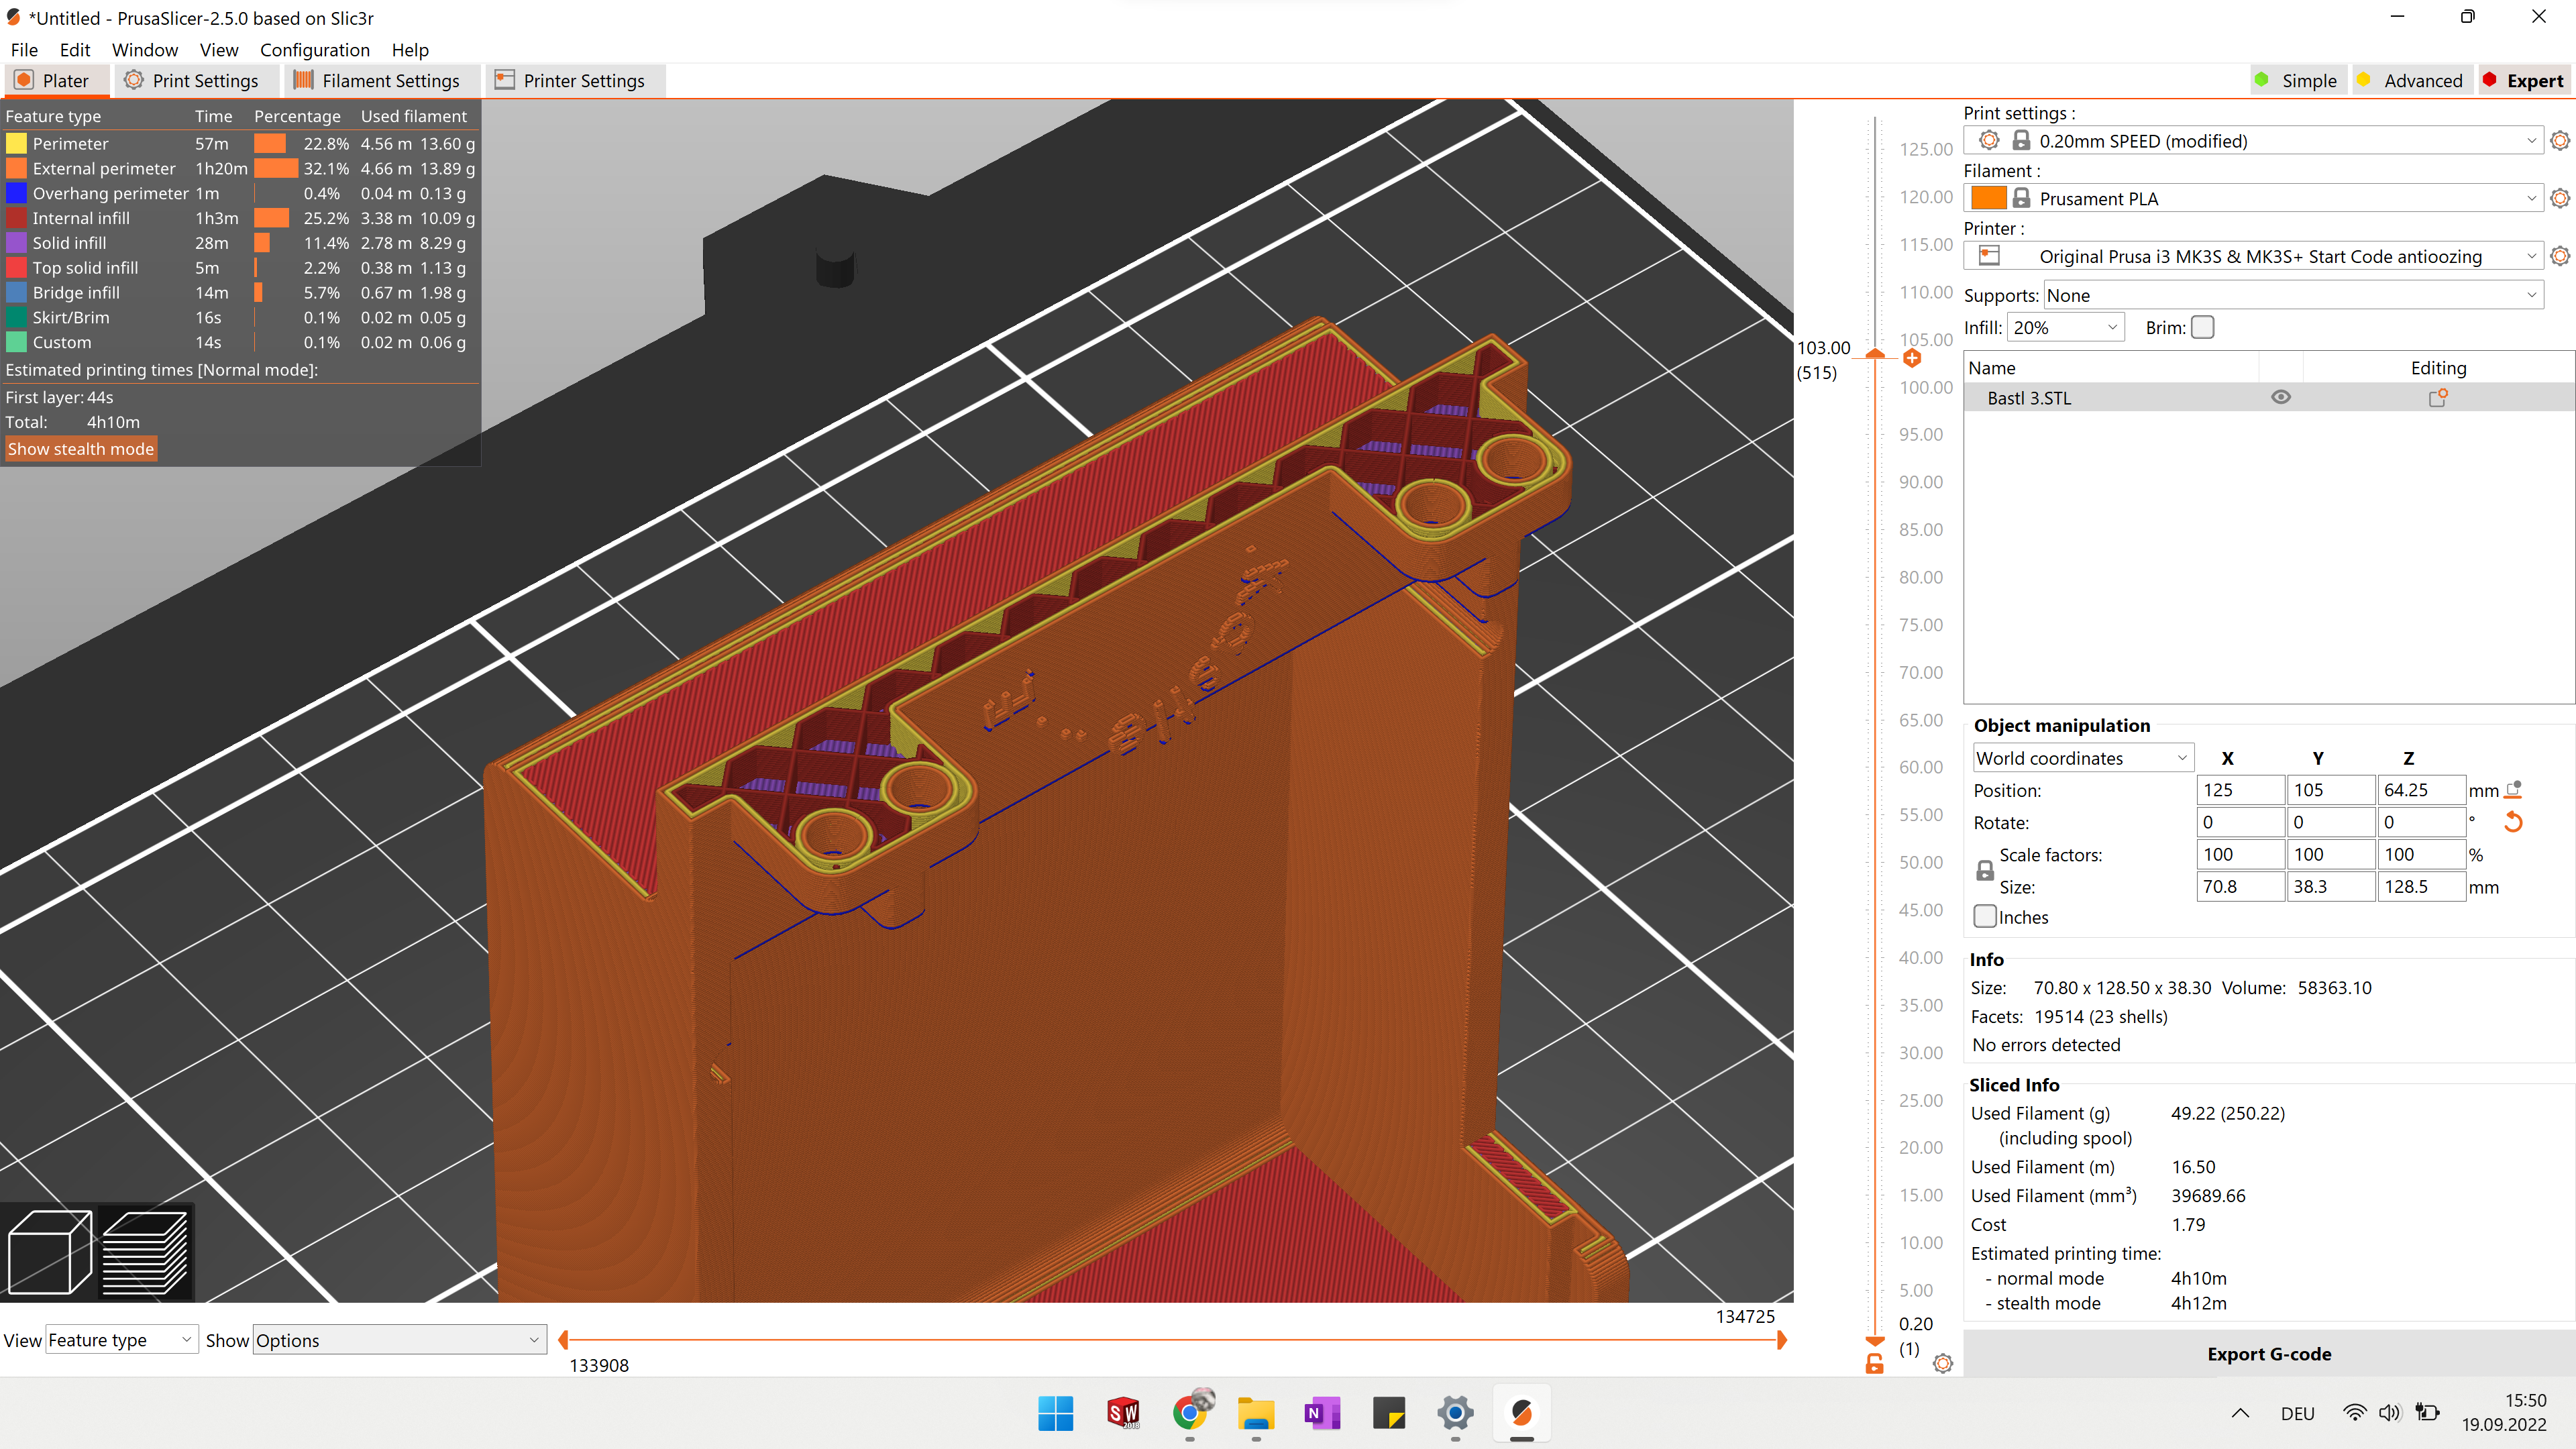
Task: Click the drop to bed position icon
Action: pyautogui.click(x=2513, y=790)
